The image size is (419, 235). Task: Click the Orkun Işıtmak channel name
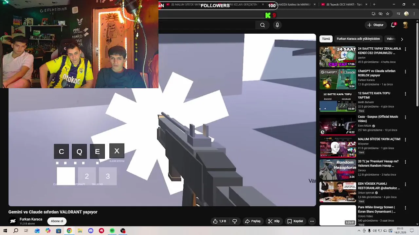[x=366, y=193]
